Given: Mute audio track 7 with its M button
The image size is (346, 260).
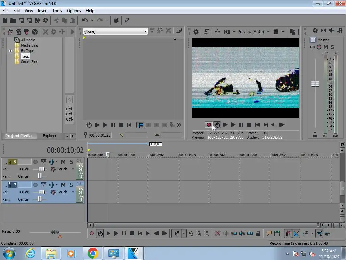Looking at the screenshot, I should (63, 185).
